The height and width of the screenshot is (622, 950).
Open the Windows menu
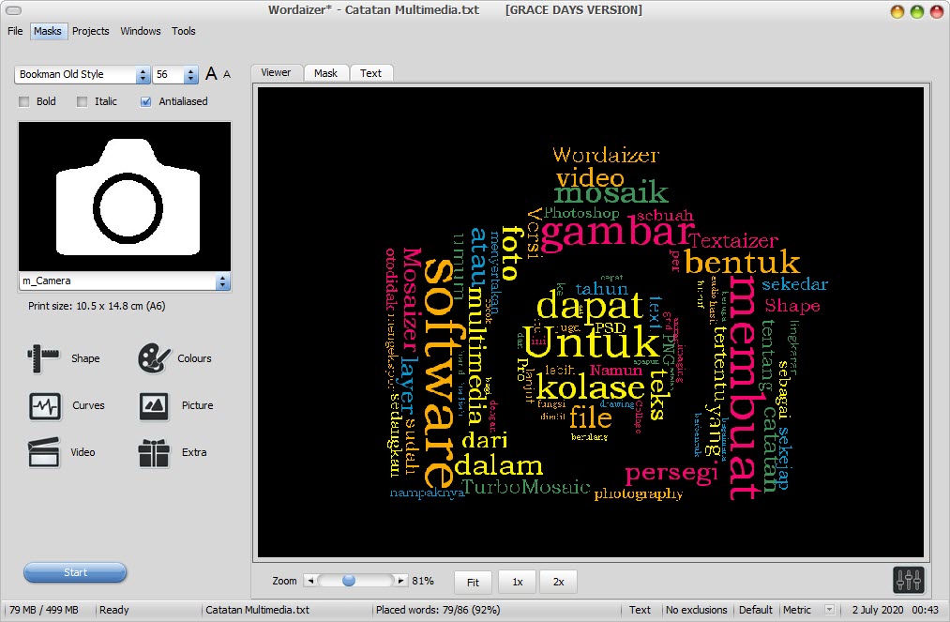coord(141,31)
